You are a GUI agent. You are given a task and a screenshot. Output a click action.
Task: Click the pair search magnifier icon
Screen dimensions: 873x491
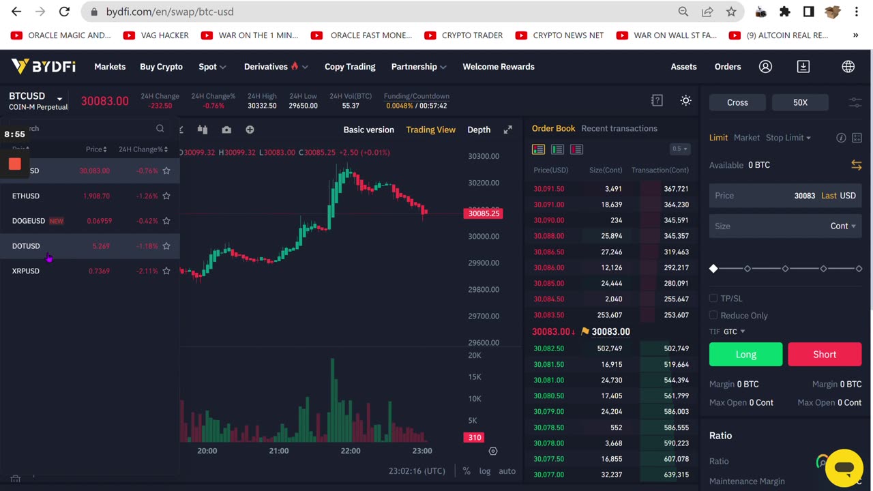tap(160, 128)
